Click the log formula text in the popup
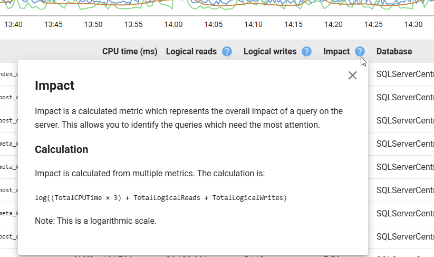 161,198
